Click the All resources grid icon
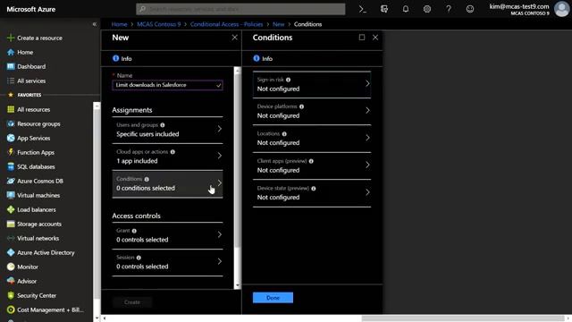 tap(11, 109)
